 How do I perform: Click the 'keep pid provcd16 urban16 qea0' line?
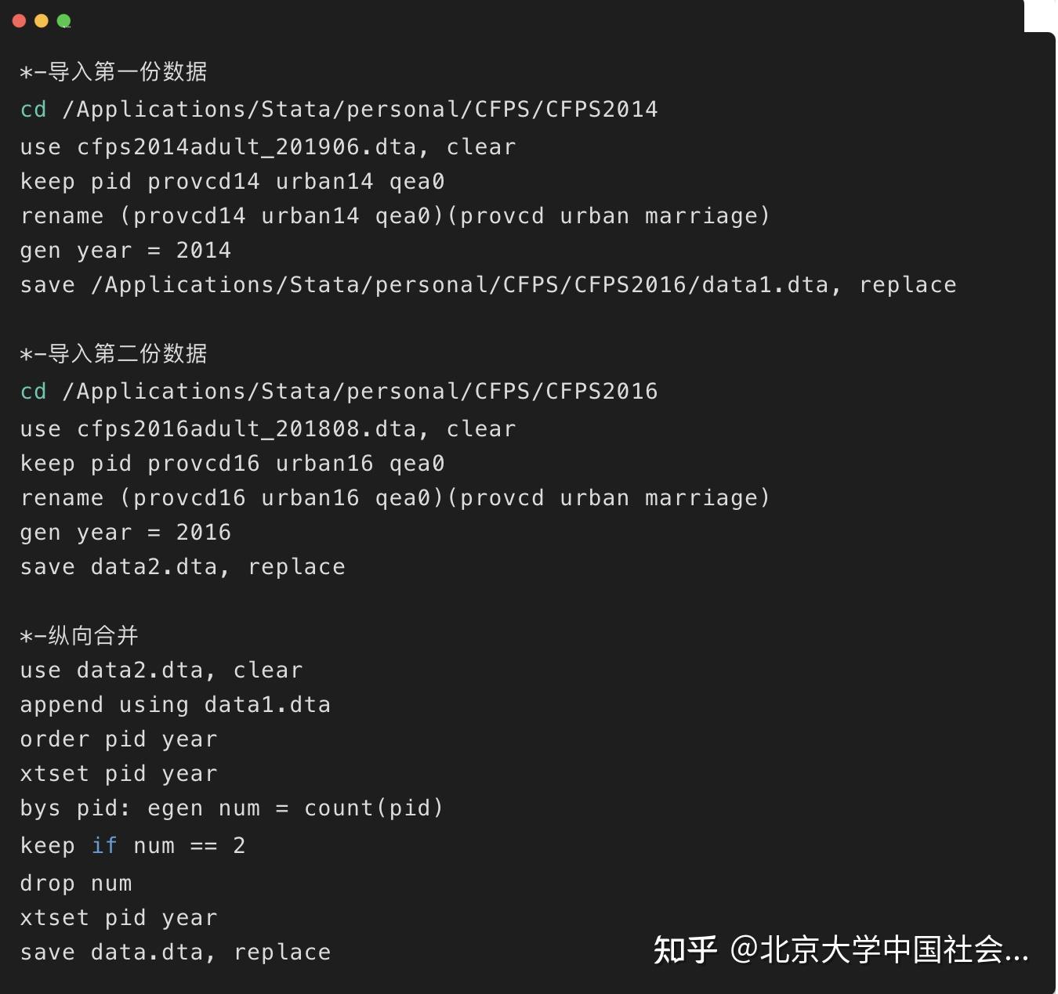point(233,464)
